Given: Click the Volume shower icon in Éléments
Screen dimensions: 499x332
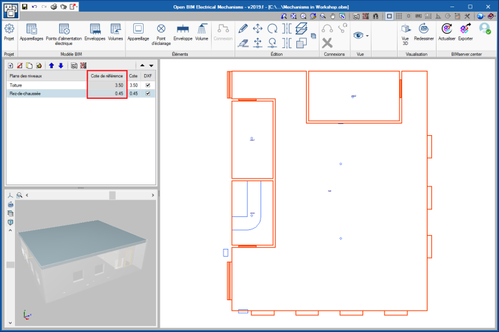Looking at the screenshot, I should click(x=202, y=29).
